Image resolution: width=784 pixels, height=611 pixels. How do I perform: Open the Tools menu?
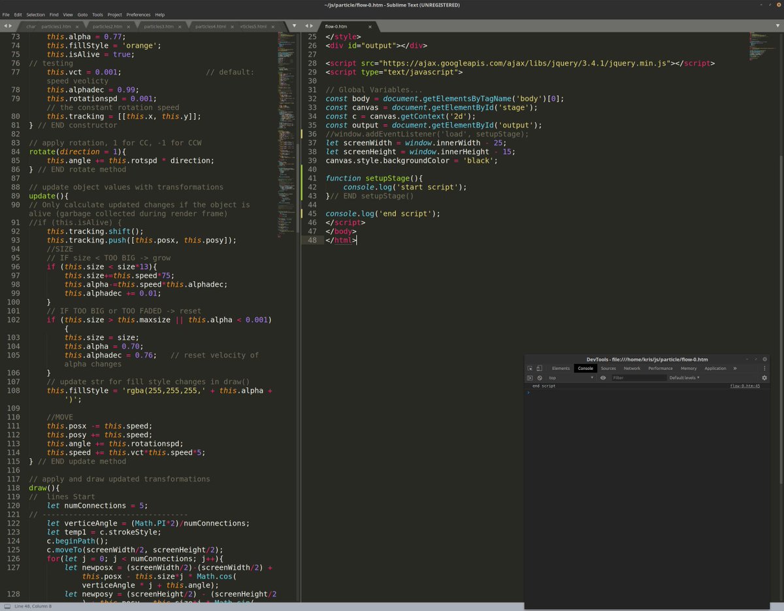tap(97, 14)
